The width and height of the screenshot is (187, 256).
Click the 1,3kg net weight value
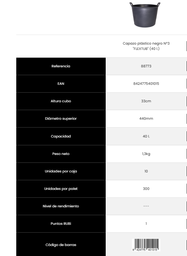point(146,154)
